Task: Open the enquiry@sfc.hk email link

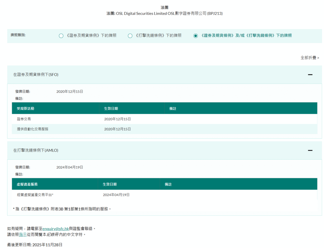Action: pyautogui.click(x=55, y=228)
